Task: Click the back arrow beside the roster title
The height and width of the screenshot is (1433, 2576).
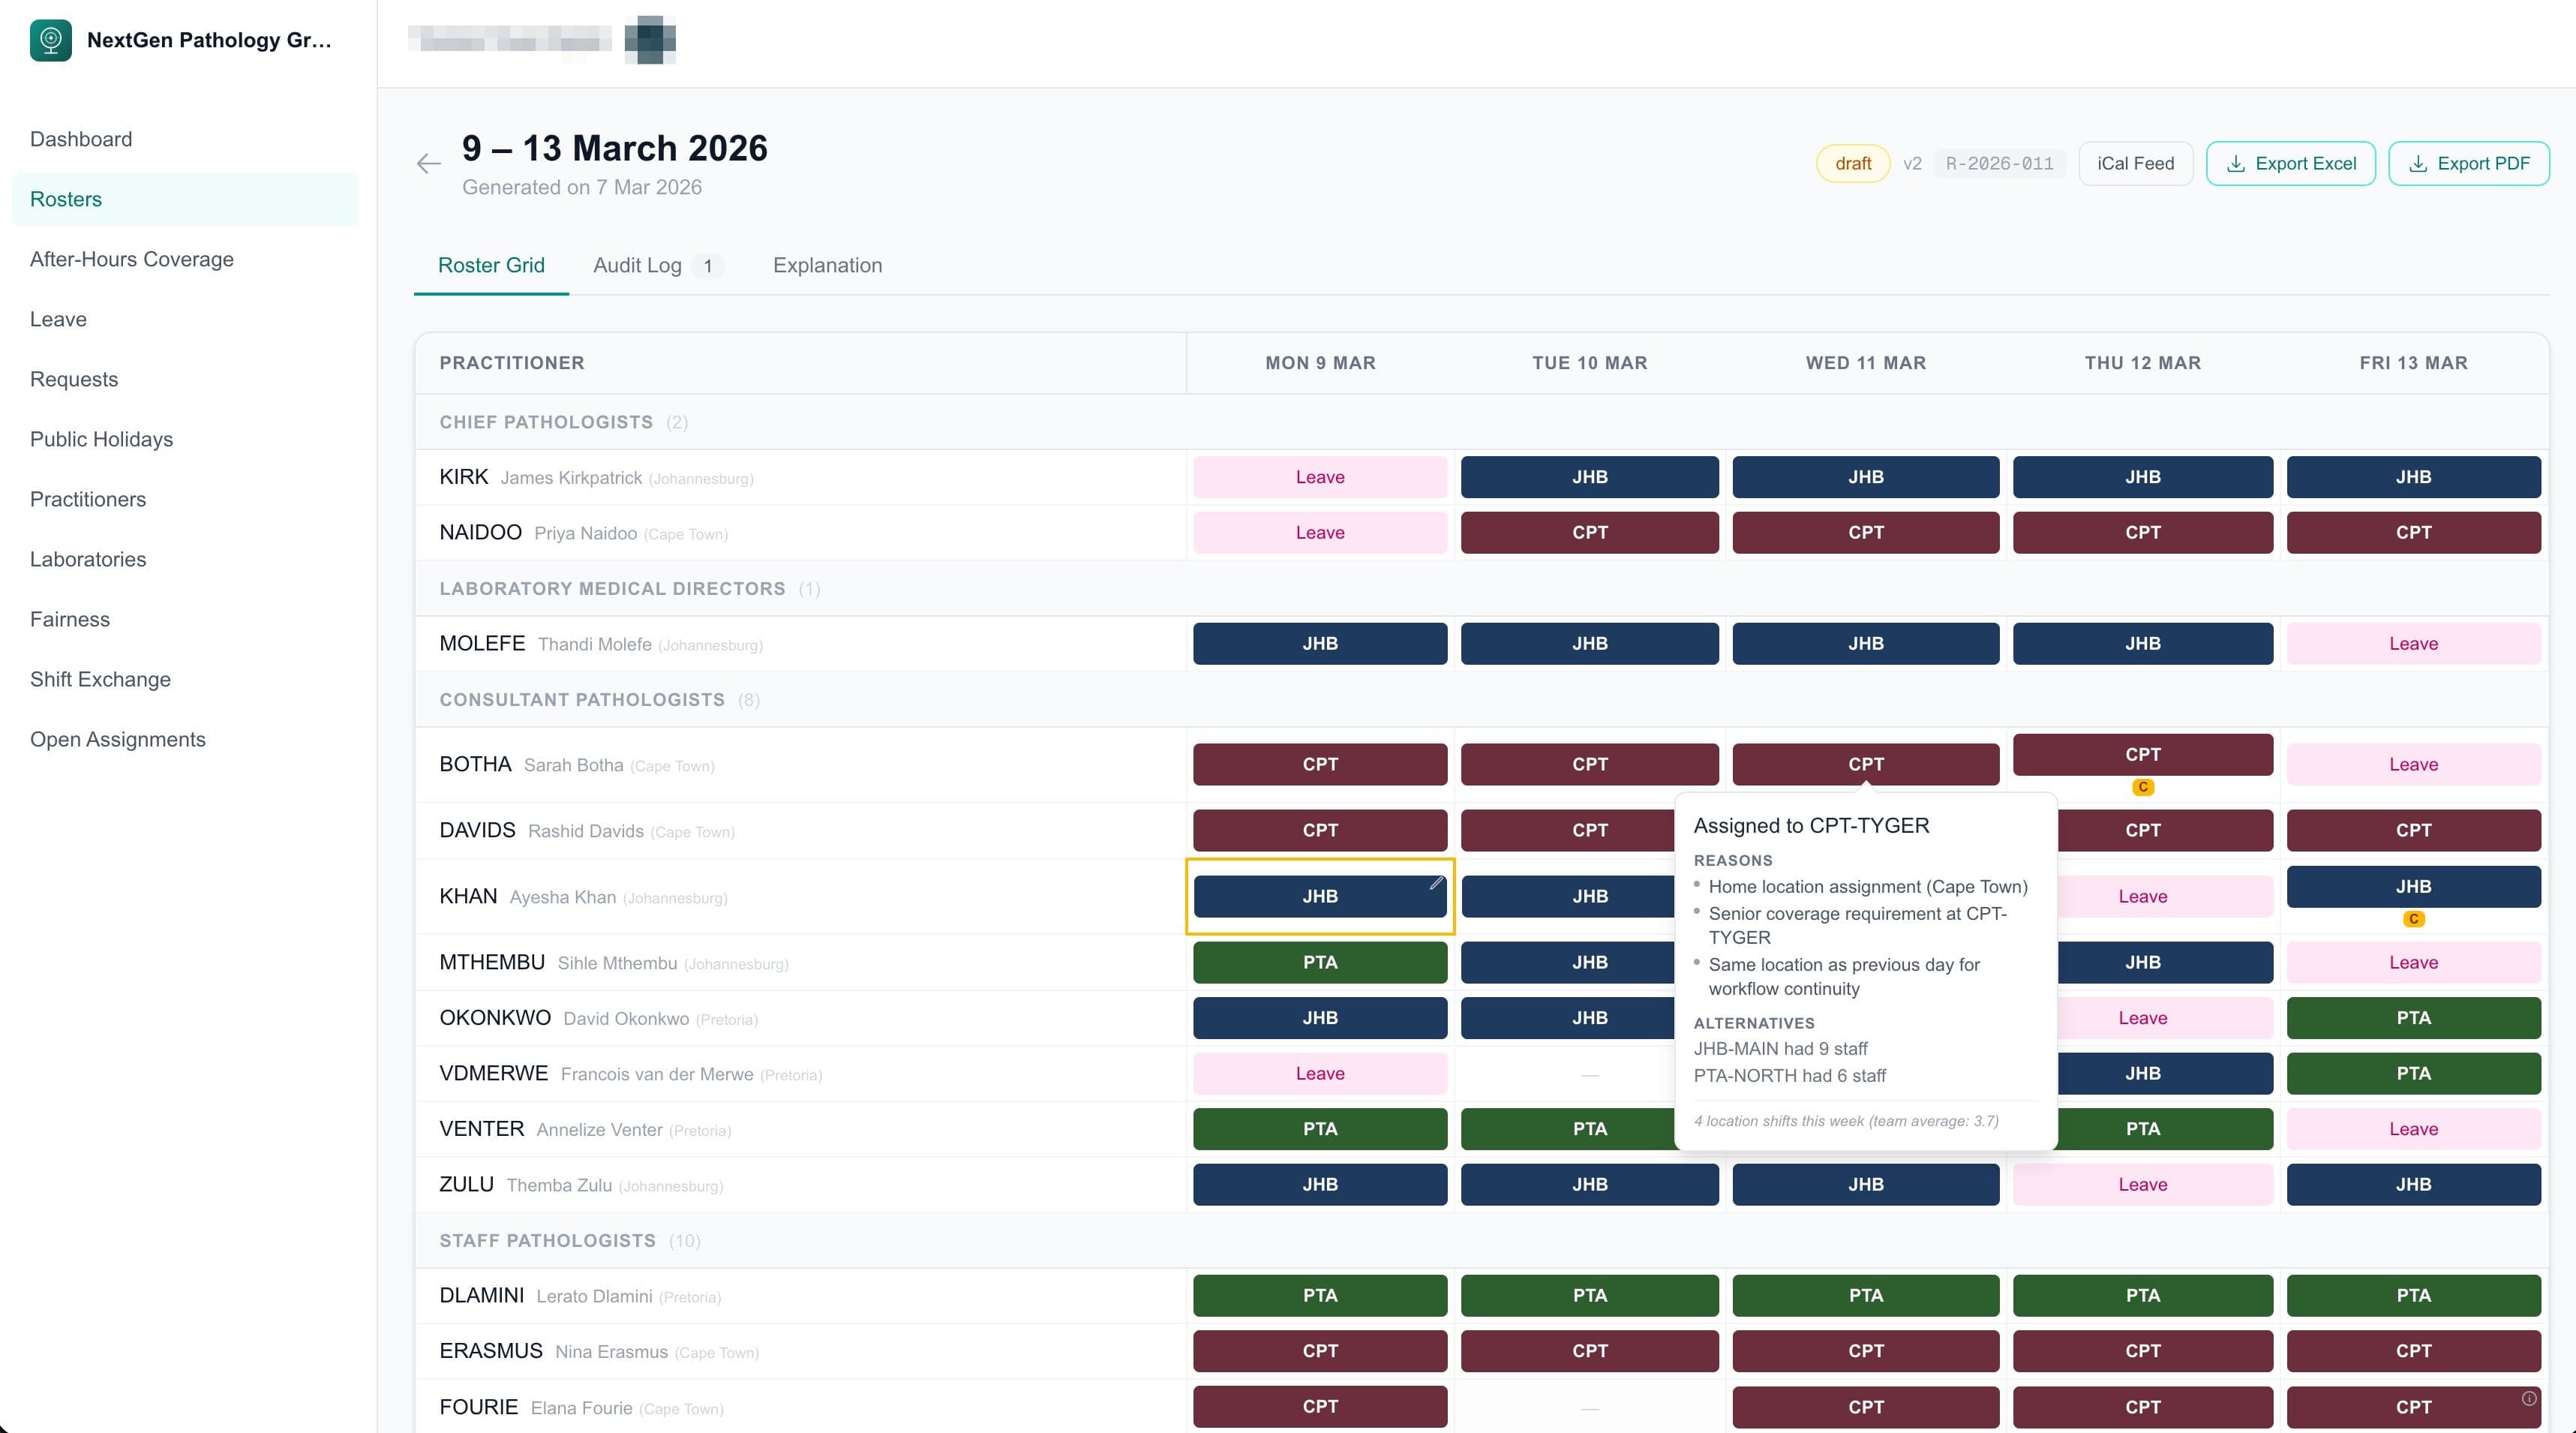Action: (428, 164)
